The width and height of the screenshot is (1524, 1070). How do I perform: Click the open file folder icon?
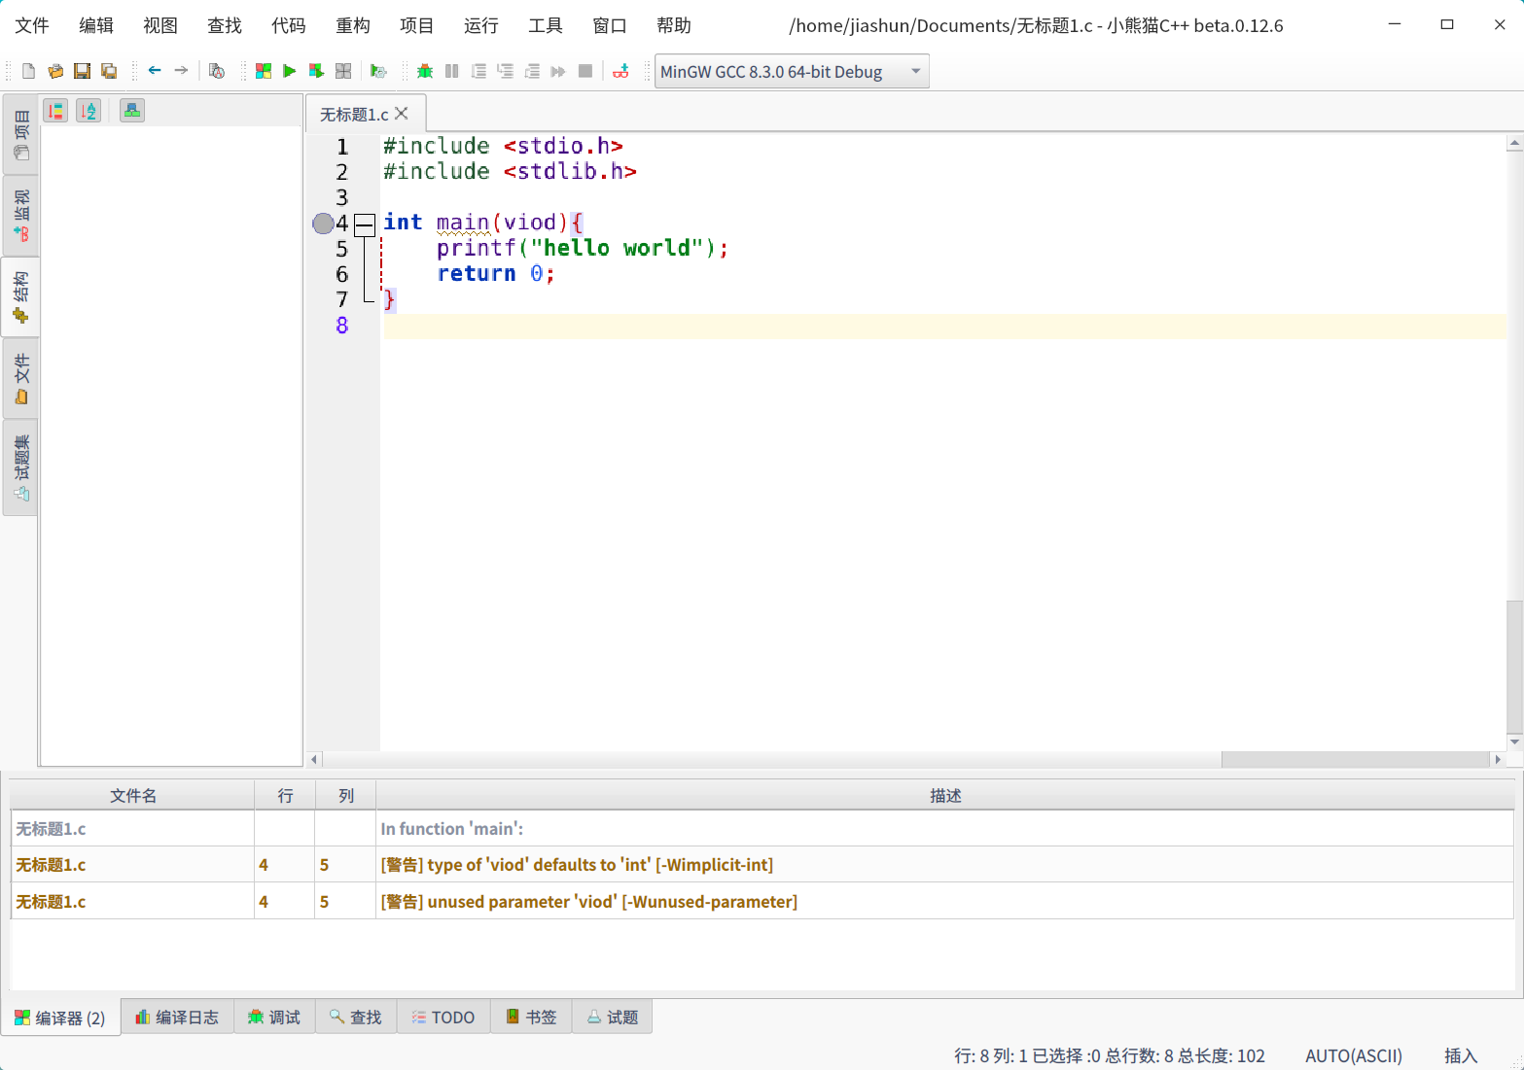55,71
